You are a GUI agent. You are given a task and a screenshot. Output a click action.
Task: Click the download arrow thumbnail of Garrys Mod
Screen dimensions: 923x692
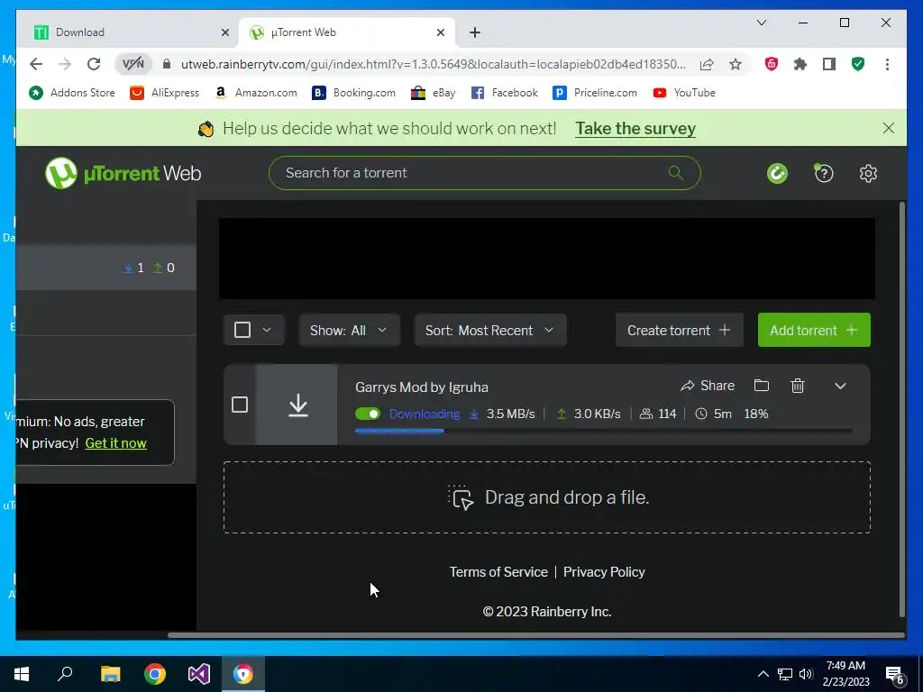[x=297, y=405]
